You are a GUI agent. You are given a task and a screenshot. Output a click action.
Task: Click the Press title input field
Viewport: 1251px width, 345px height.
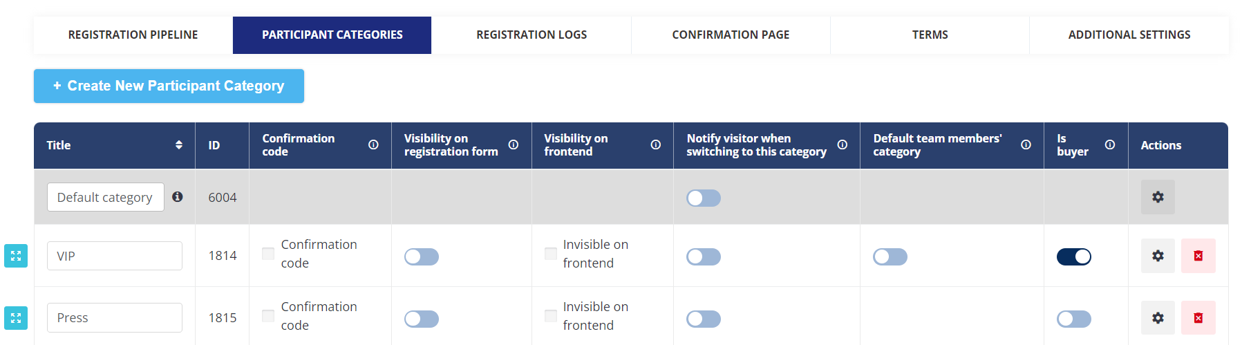point(115,318)
